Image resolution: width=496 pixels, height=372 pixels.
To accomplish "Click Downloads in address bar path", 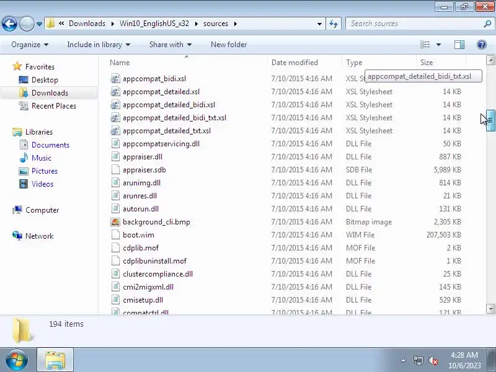I will 87,24.
